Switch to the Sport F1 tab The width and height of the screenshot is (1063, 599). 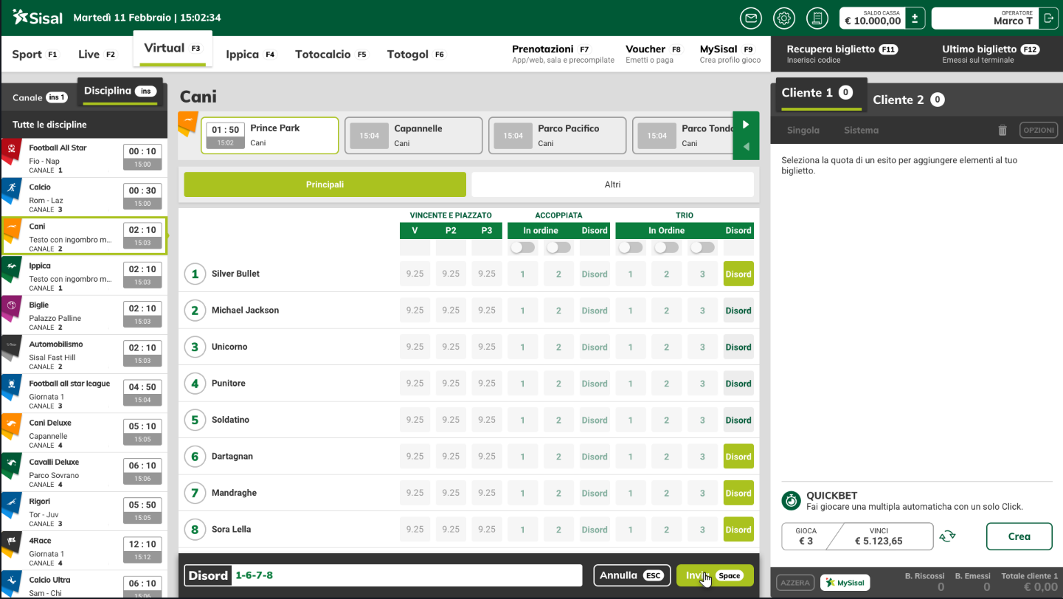point(35,55)
